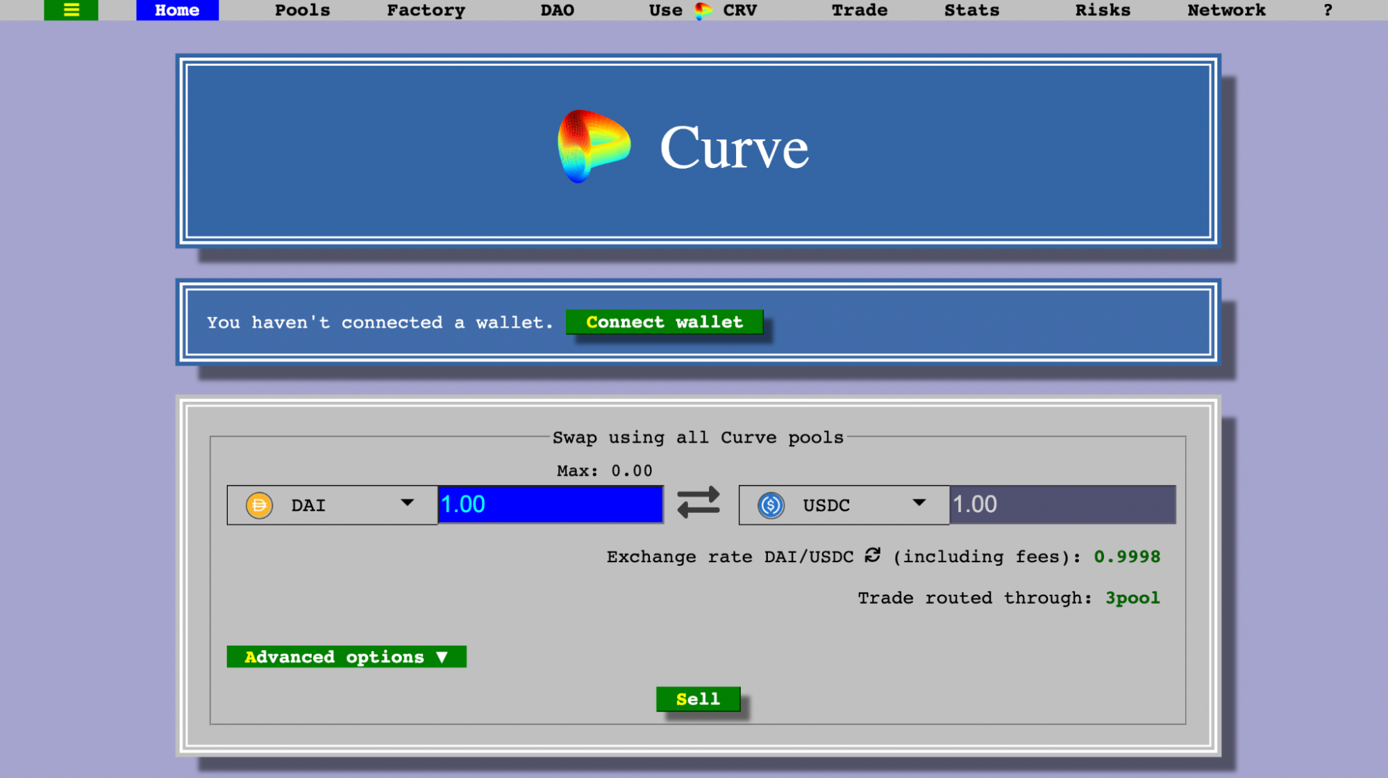Click the Connect wallet button

click(x=664, y=322)
